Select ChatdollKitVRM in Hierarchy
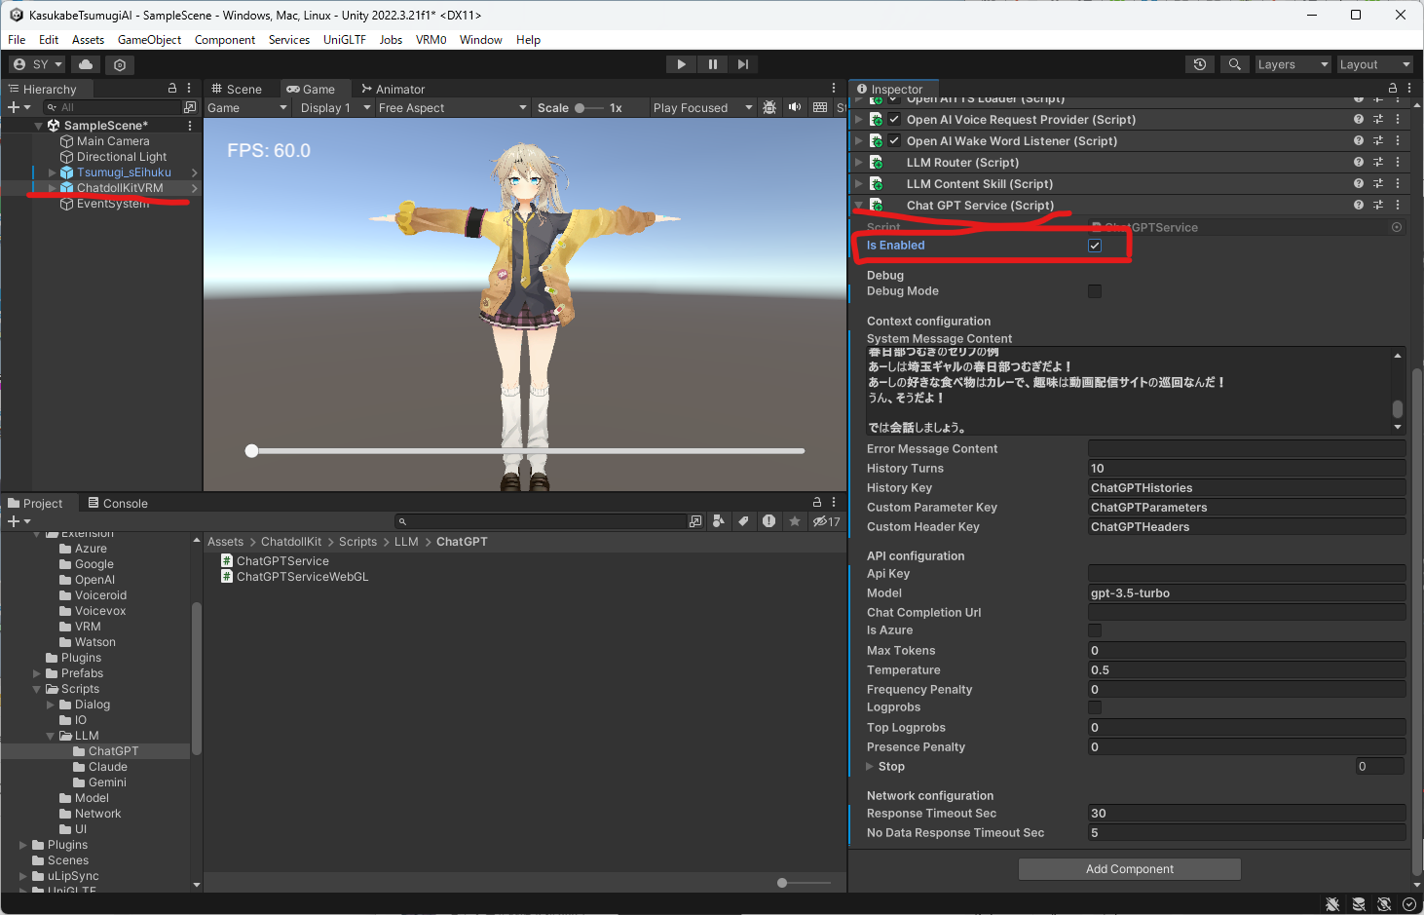 pyautogui.click(x=120, y=188)
